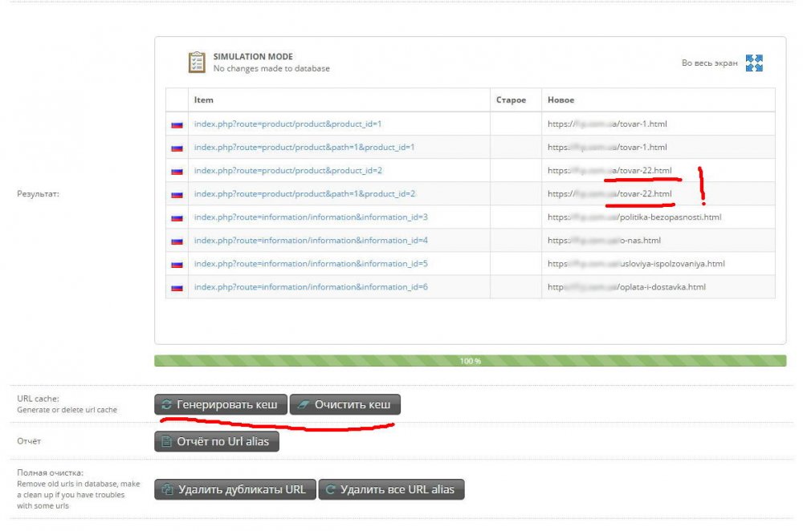Click the flag icon beside information_id=6 row
This screenshot has width=803, height=531.
pyautogui.click(x=177, y=287)
